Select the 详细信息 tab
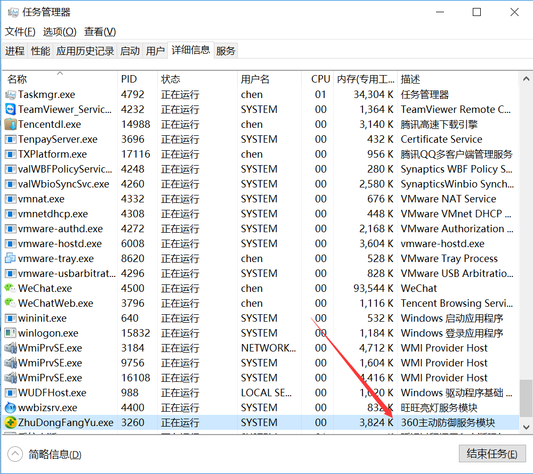The height and width of the screenshot is (474, 533). [191, 50]
